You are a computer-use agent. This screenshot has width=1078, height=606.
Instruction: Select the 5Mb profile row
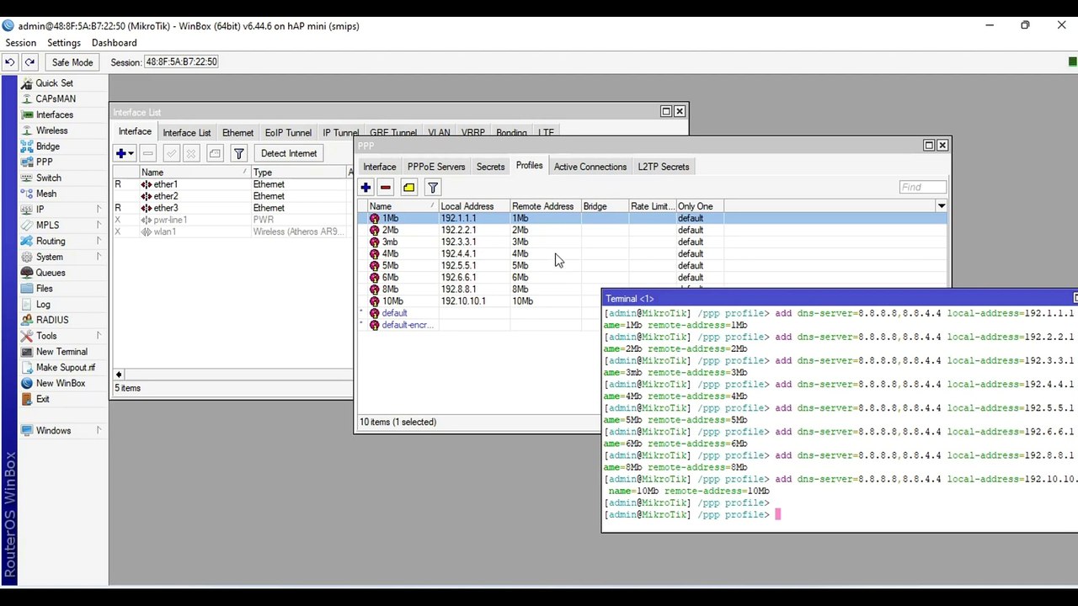[653, 265]
